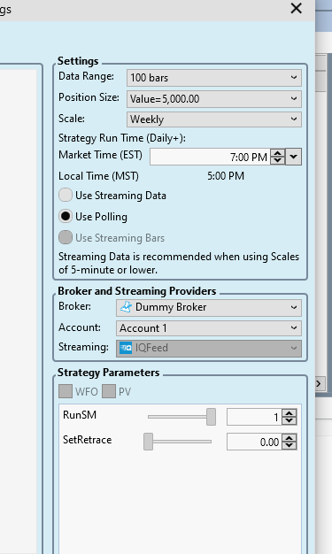The width and height of the screenshot is (332, 554).
Task: Open the Position Size dropdown
Action: click(214, 99)
